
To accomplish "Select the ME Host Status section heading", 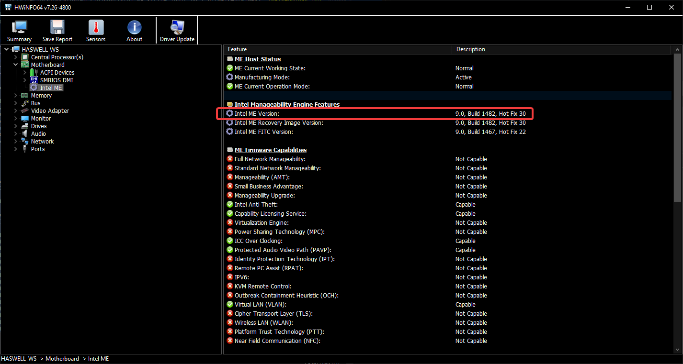I will click(x=258, y=59).
